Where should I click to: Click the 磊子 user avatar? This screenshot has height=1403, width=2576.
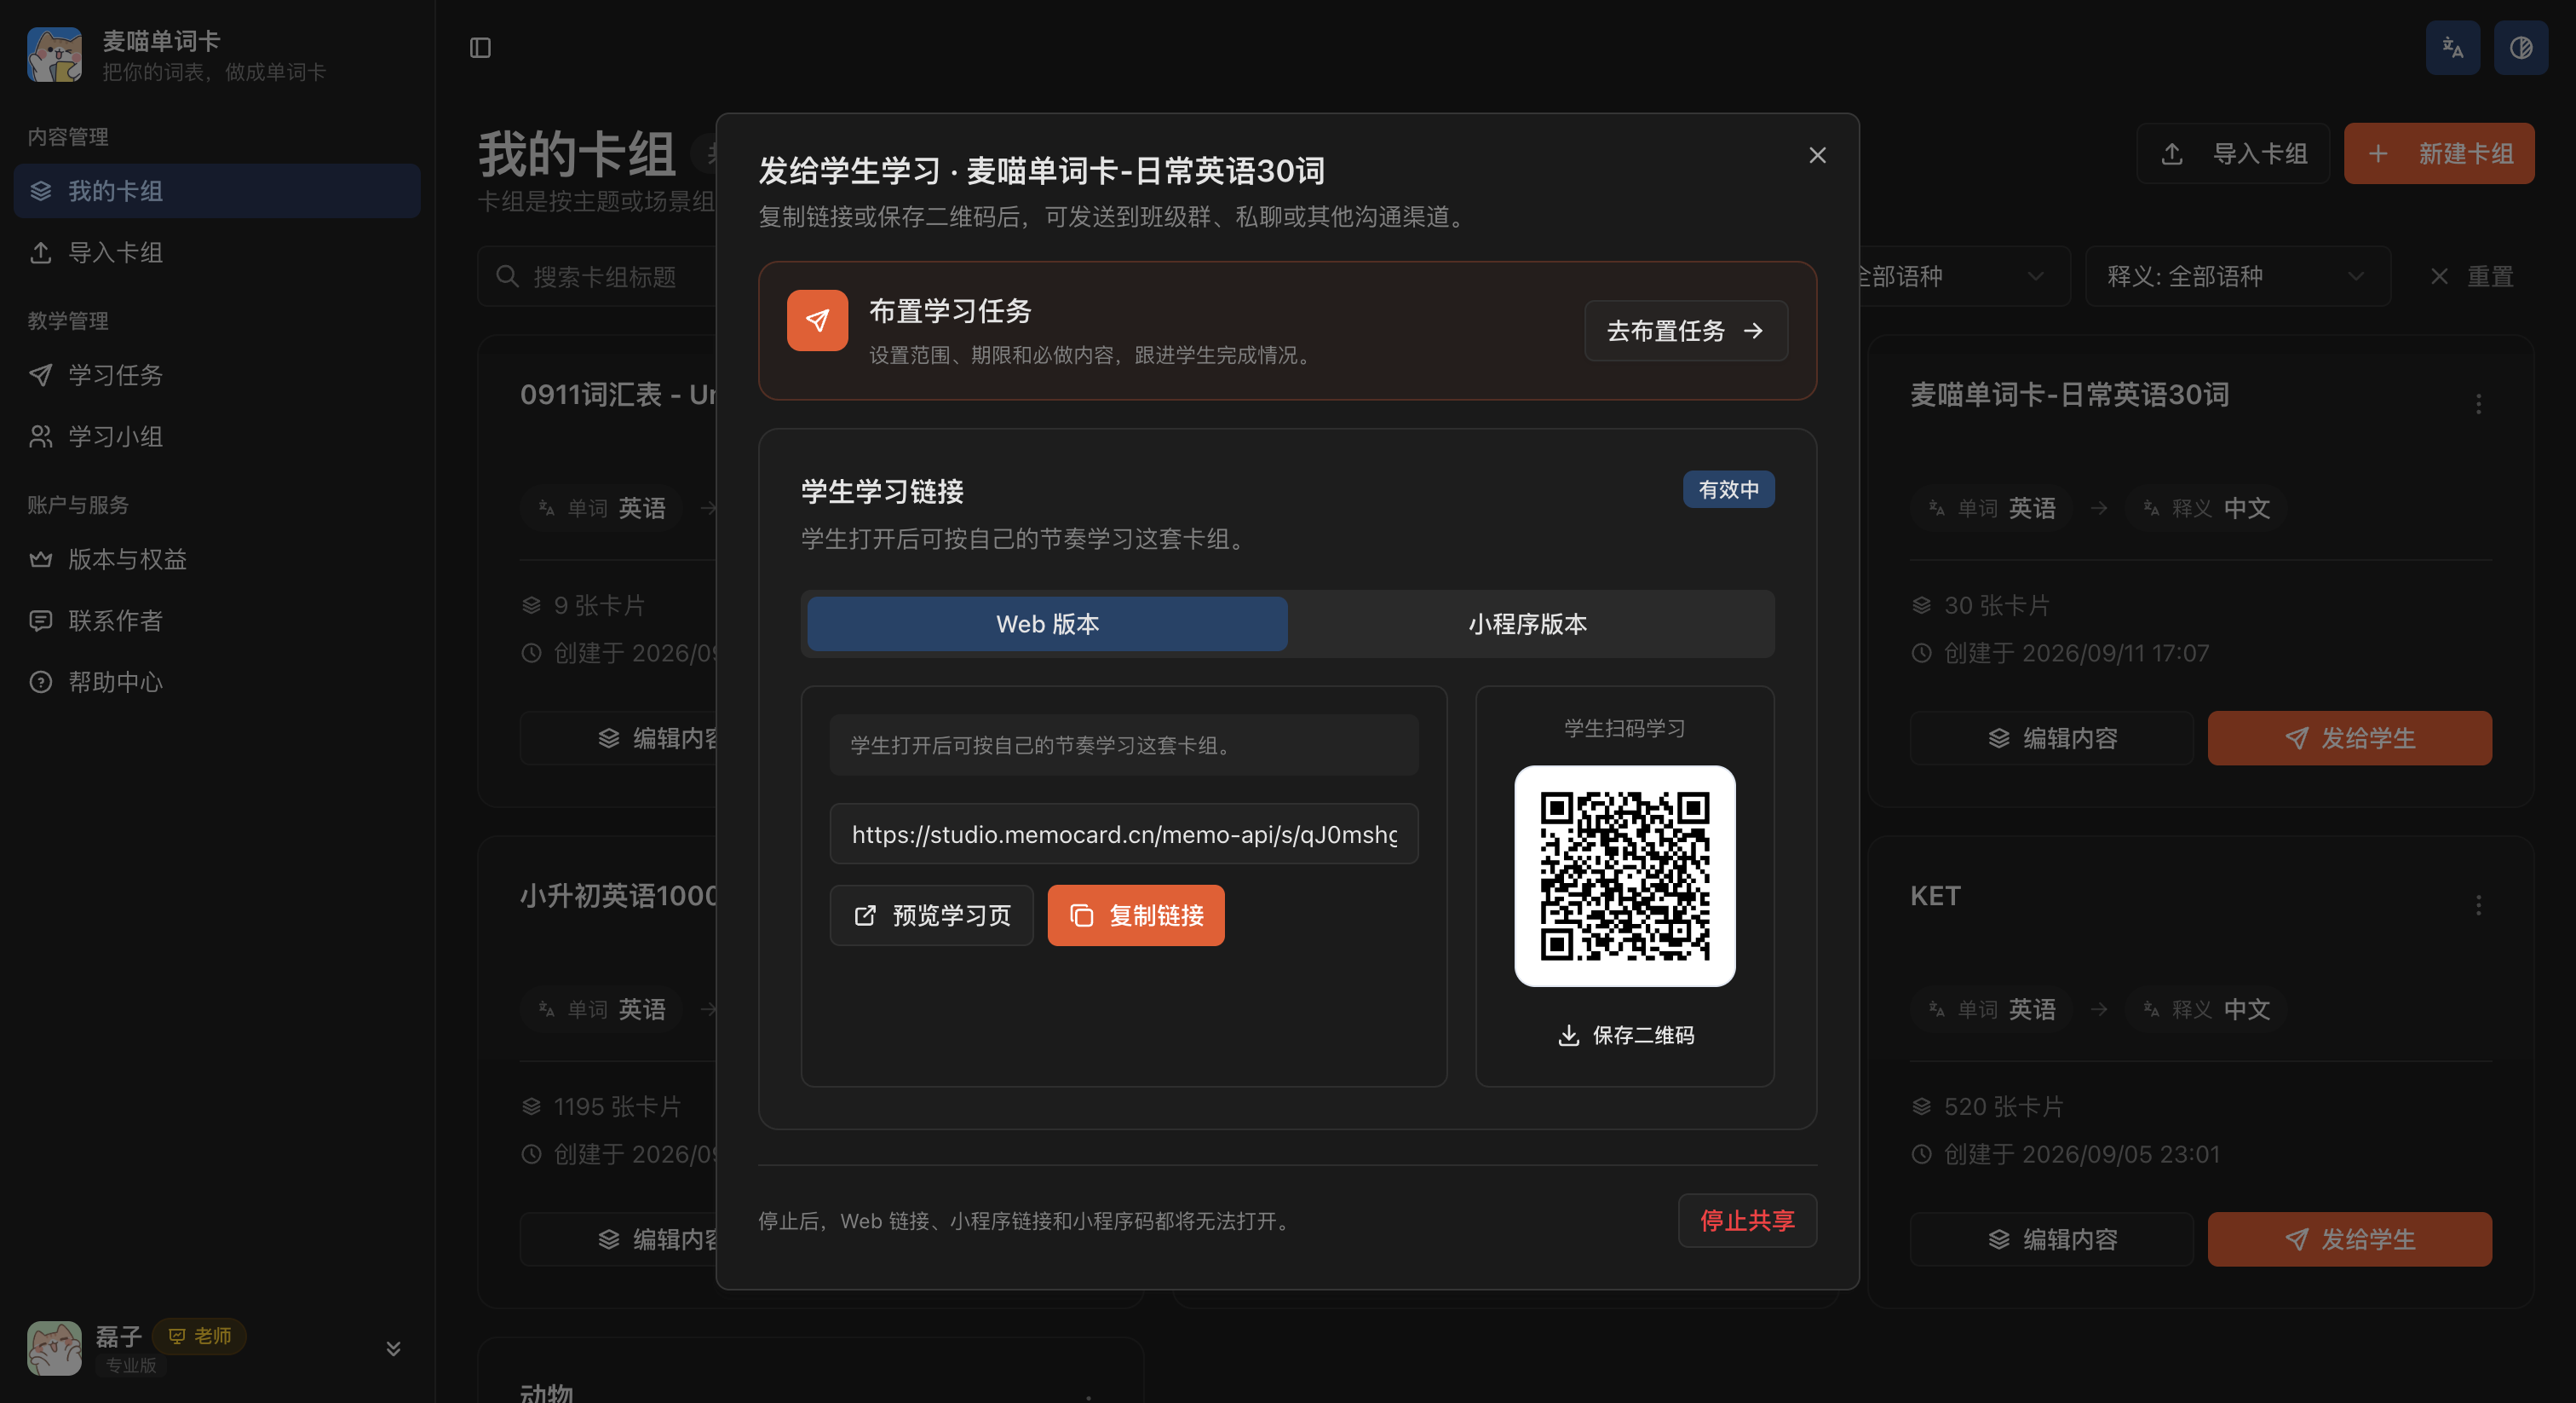coord(54,1348)
